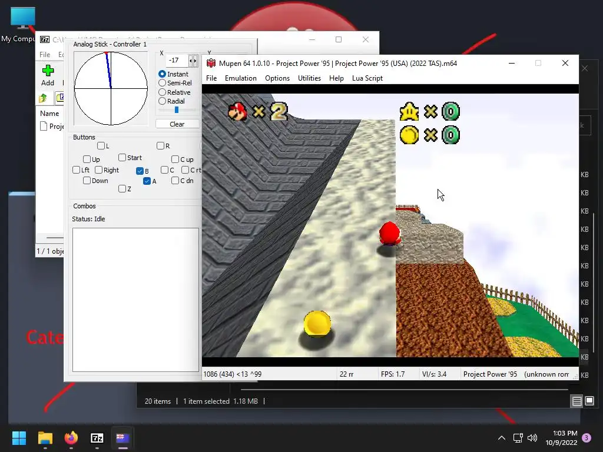
Task: Check the Start button checkbox
Action: click(x=122, y=158)
